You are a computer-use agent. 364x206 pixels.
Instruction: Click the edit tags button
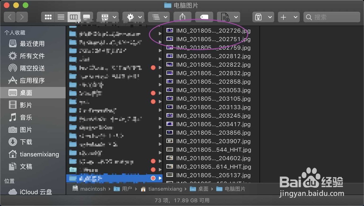tap(204, 17)
